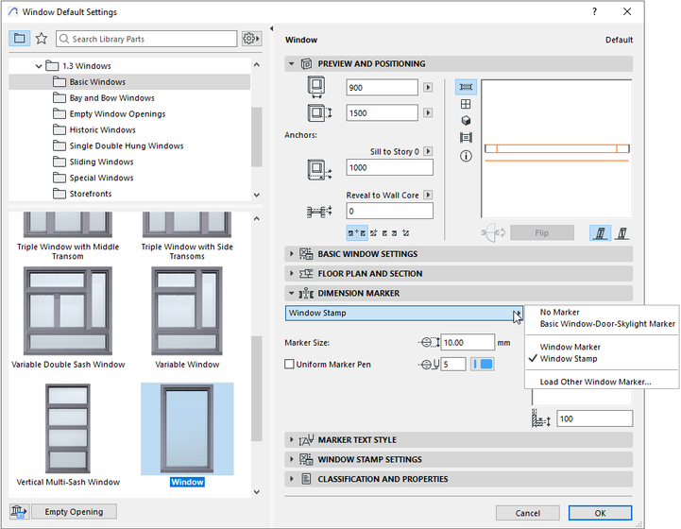The image size is (681, 529).
Task: Choose the front elevation preview icon
Action: [x=466, y=104]
